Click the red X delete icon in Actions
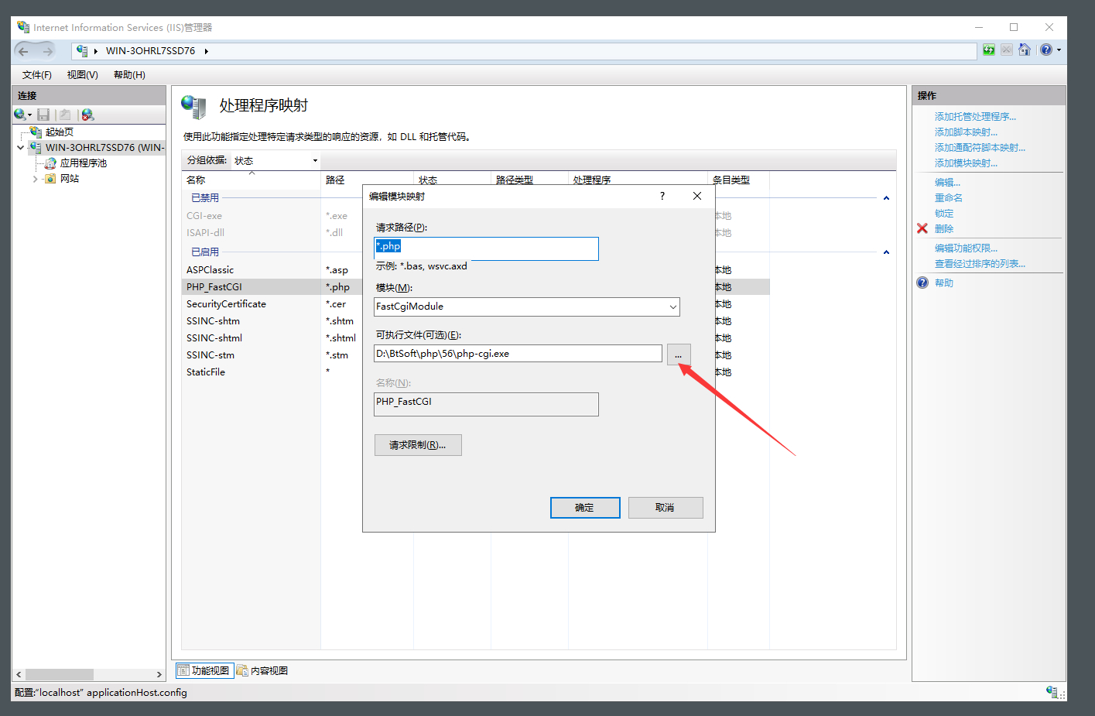The image size is (1095, 716). (922, 228)
